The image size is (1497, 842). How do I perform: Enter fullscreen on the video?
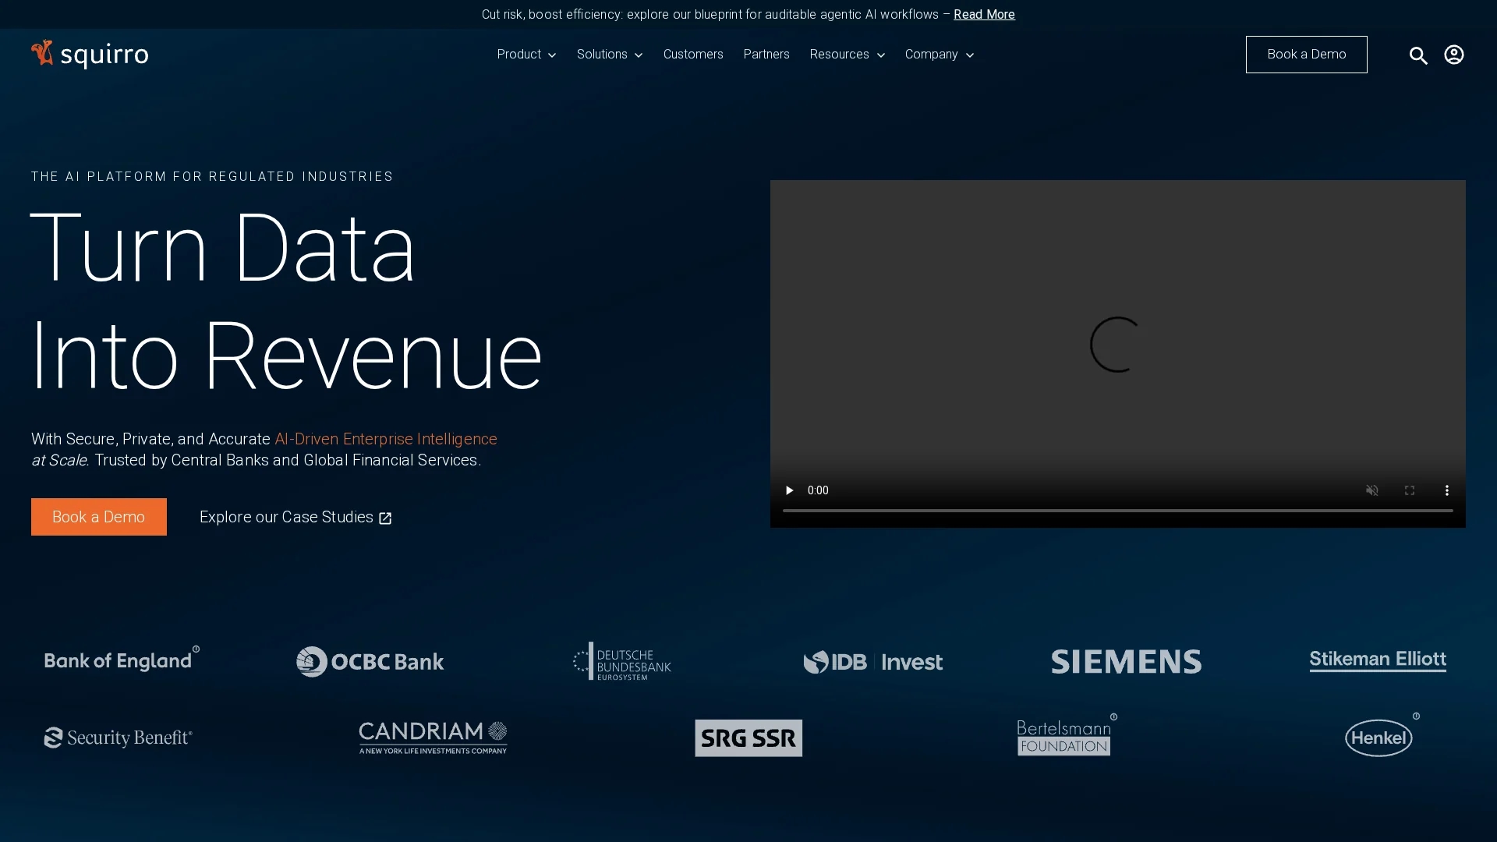click(1409, 490)
